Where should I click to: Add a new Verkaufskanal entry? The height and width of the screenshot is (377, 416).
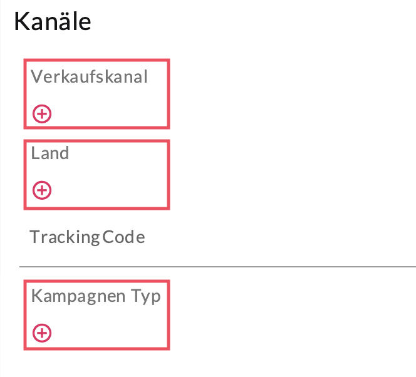(x=42, y=113)
